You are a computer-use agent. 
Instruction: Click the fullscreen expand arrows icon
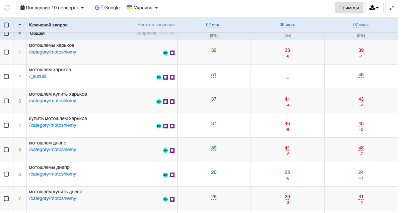point(392,8)
